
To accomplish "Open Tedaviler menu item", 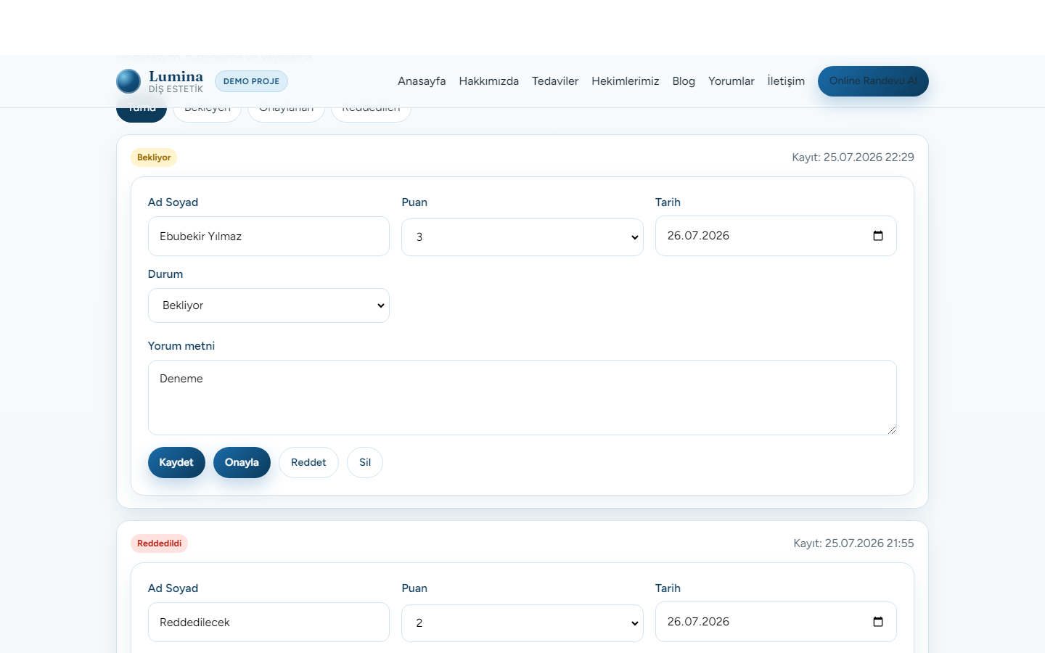I will point(555,81).
